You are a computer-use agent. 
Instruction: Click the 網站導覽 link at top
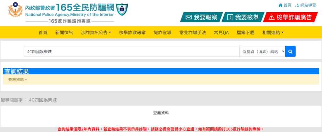click(x=308, y=5)
